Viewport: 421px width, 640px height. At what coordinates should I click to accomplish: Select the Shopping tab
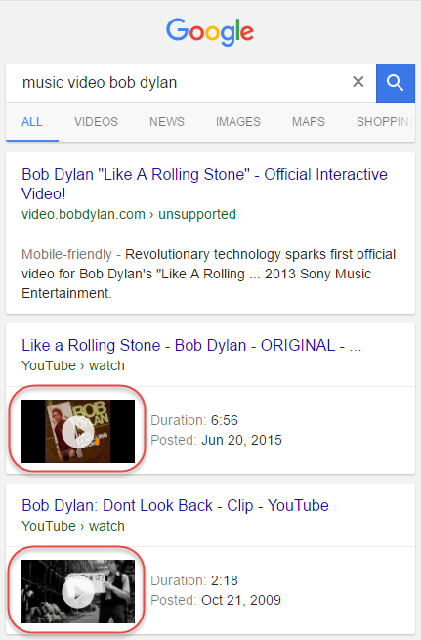click(x=386, y=121)
